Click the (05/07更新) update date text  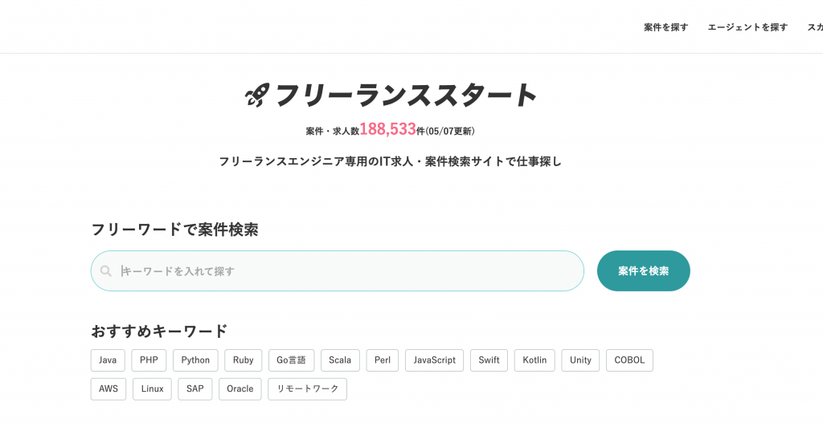450,131
